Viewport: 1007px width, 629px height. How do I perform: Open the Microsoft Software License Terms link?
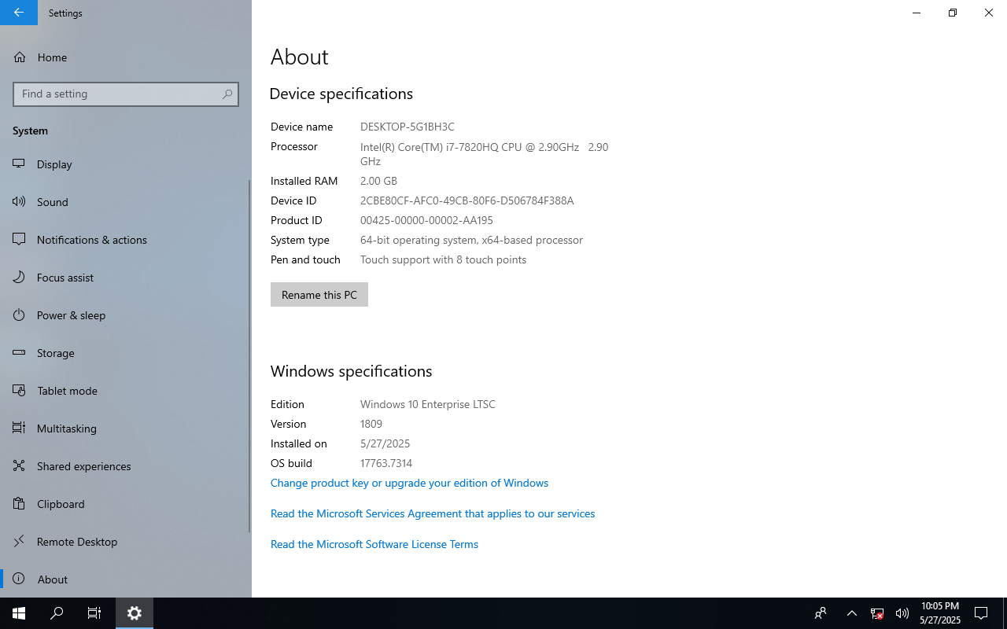click(374, 544)
